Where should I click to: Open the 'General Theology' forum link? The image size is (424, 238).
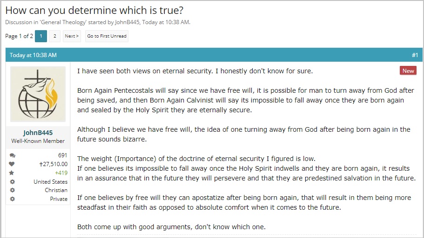63,22
